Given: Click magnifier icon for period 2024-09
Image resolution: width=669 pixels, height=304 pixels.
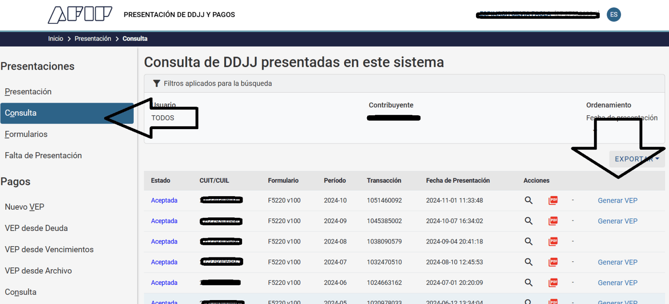Looking at the screenshot, I should [528, 221].
